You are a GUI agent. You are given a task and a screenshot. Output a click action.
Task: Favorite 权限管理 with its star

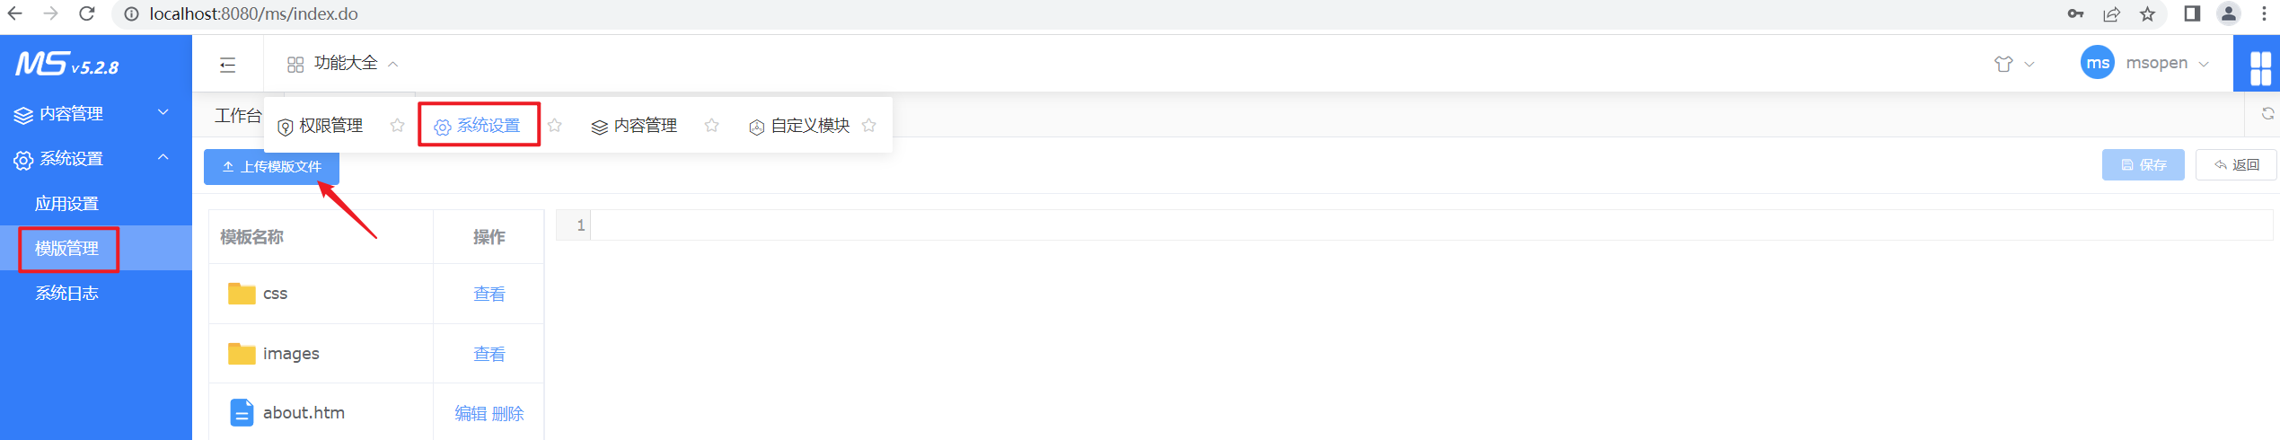coord(397,126)
